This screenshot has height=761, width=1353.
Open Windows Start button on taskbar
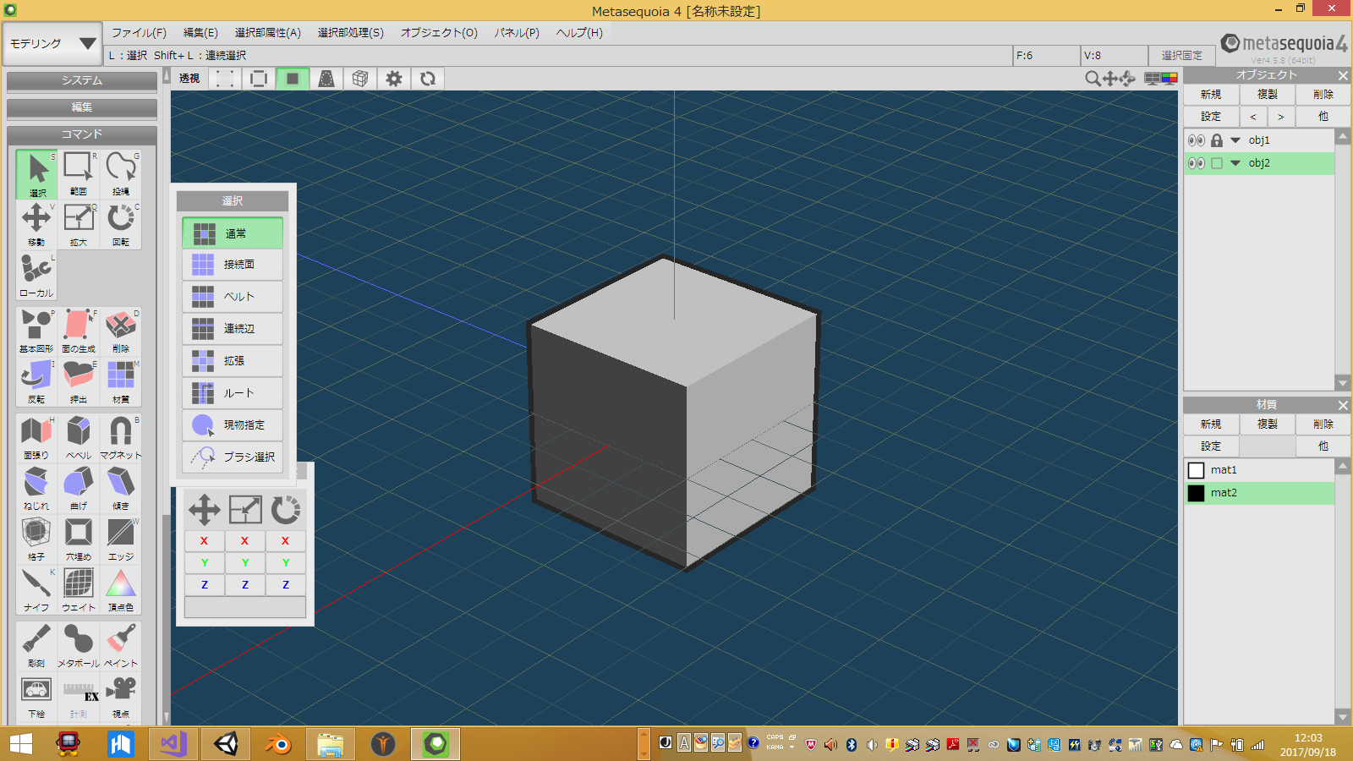(20, 744)
